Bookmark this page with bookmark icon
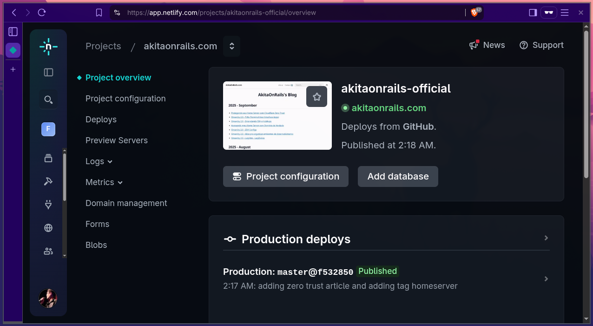This screenshot has height=326, width=593. click(99, 13)
